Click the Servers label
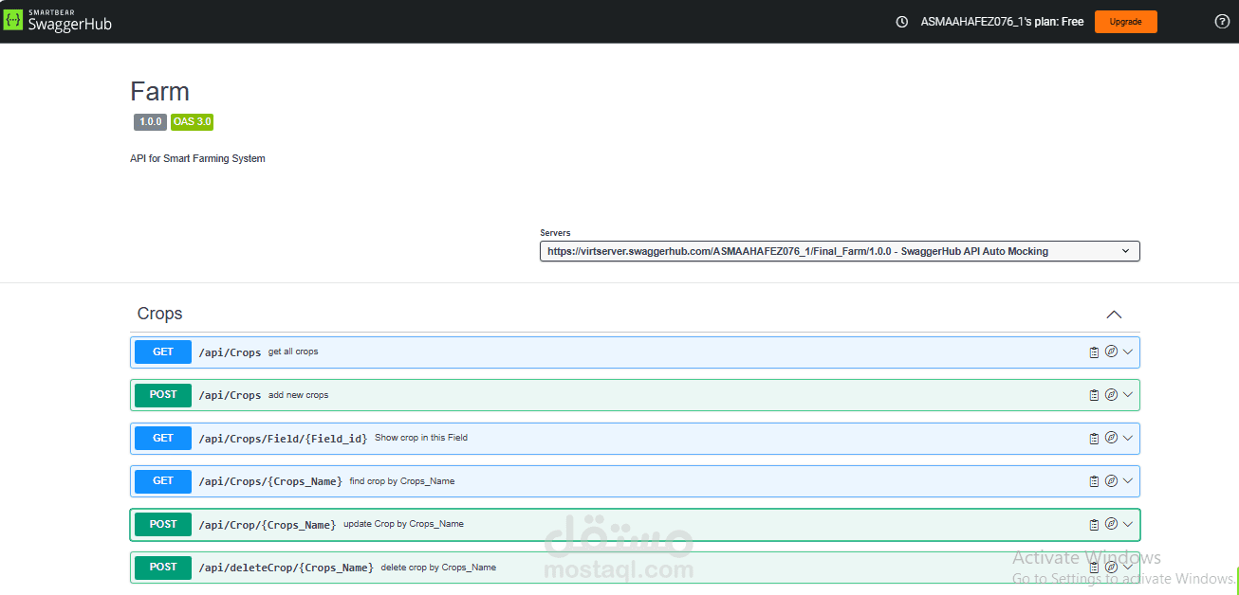The image size is (1239, 595). coord(556,233)
